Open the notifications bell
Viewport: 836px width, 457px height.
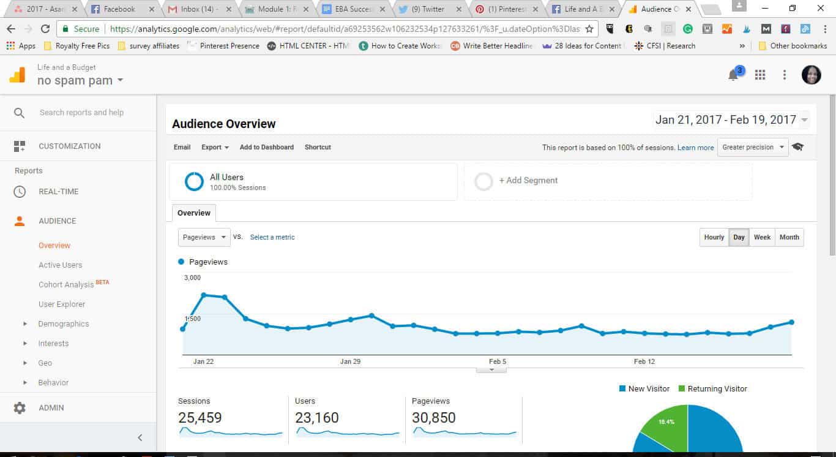point(733,75)
